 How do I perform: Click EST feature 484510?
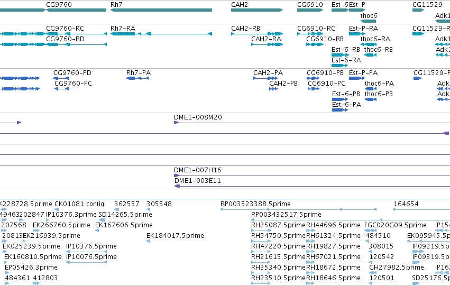pos(378,236)
